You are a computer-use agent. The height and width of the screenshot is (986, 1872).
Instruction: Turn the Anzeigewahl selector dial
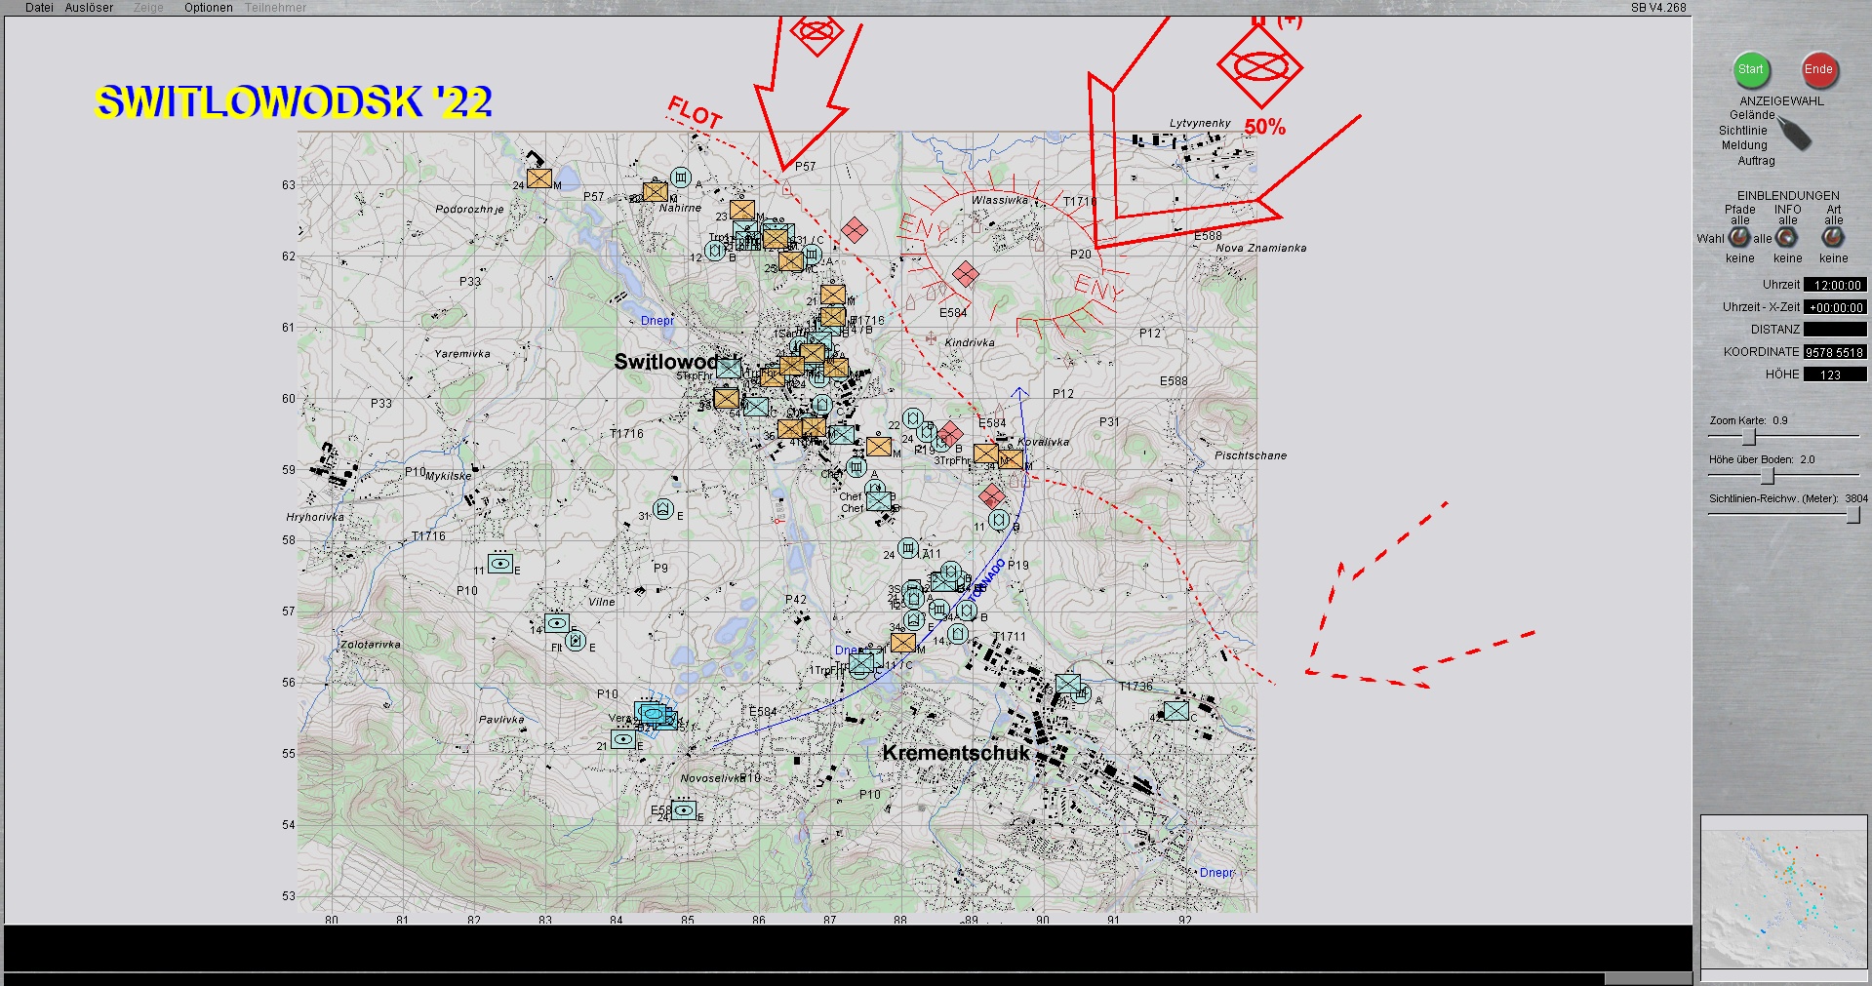tap(1793, 134)
